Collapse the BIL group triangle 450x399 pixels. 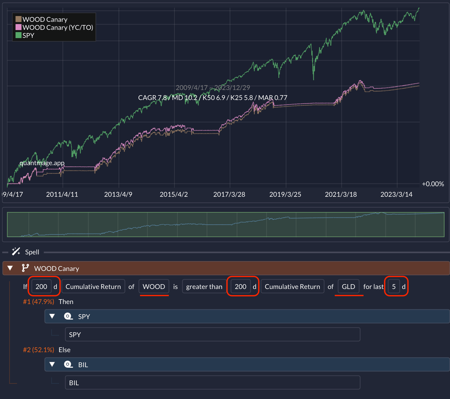52,364
